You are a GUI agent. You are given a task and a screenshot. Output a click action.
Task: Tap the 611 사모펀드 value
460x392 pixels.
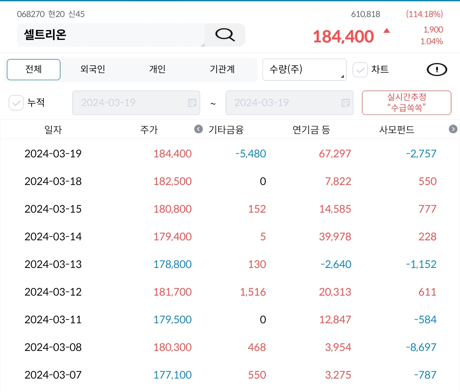(428, 292)
